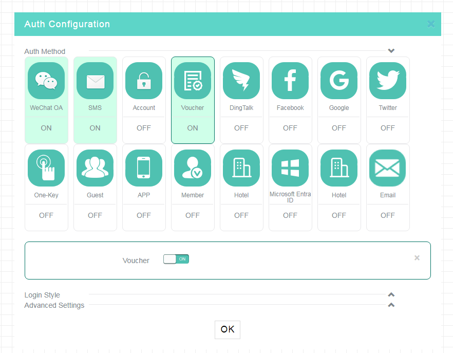Toggle One-Key OFF status
Screen dimensions: 453x353
click(x=46, y=215)
